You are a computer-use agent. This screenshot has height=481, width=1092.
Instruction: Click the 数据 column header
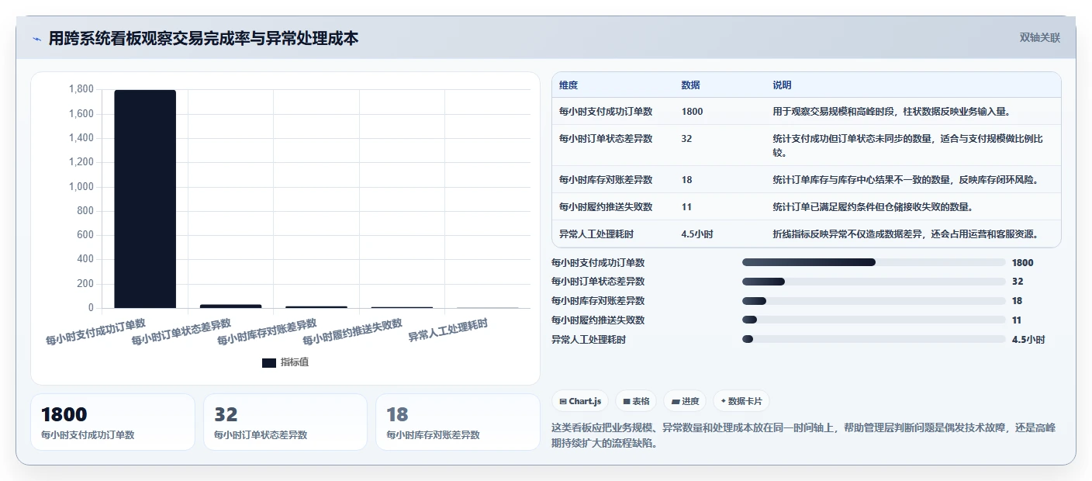tap(691, 85)
